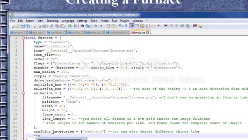Close the config.cfg tab
This screenshot has height=140, width=248.
click(x=64, y=33)
